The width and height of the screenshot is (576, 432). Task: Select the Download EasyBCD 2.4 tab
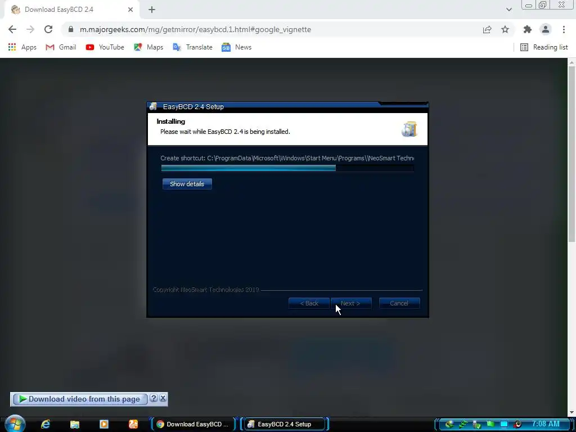pyautogui.click(x=72, y=10)
